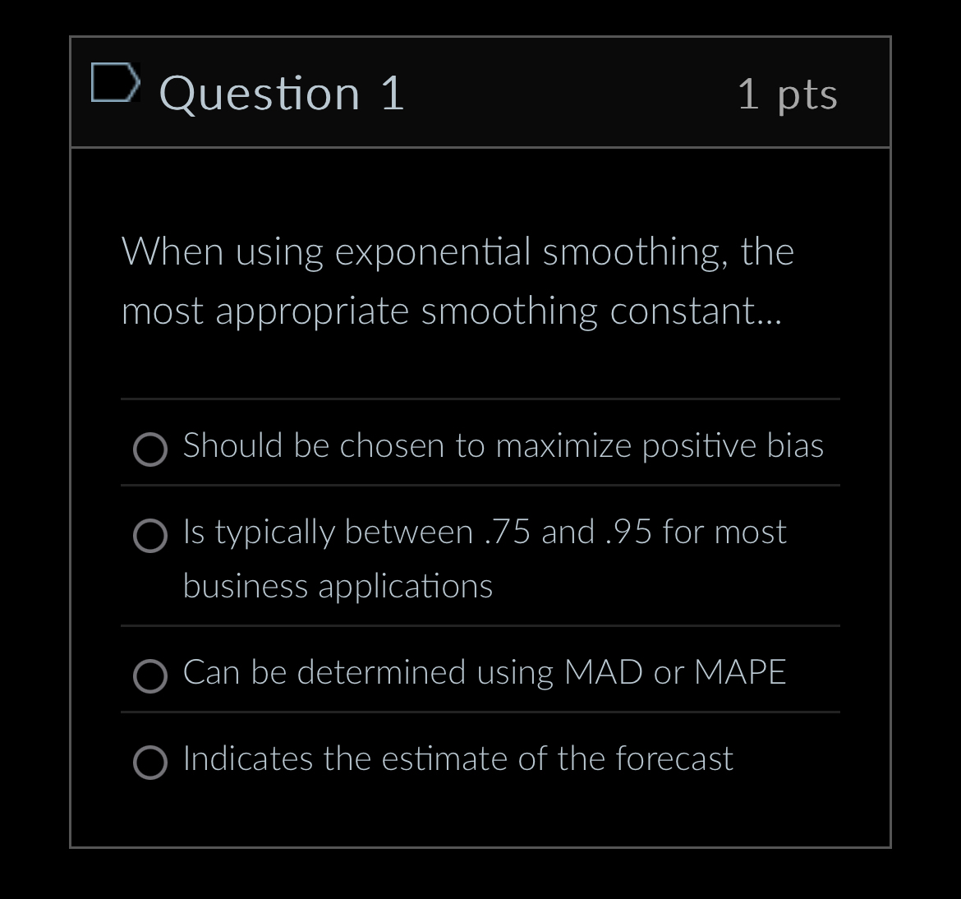The width and height of the screenshot is (961, 899).
Task: Click the Question 1 header bar
Action: (481, 92)
